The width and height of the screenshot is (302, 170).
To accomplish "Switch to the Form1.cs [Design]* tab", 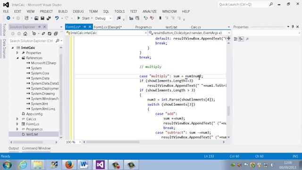I will pos(108,27).
